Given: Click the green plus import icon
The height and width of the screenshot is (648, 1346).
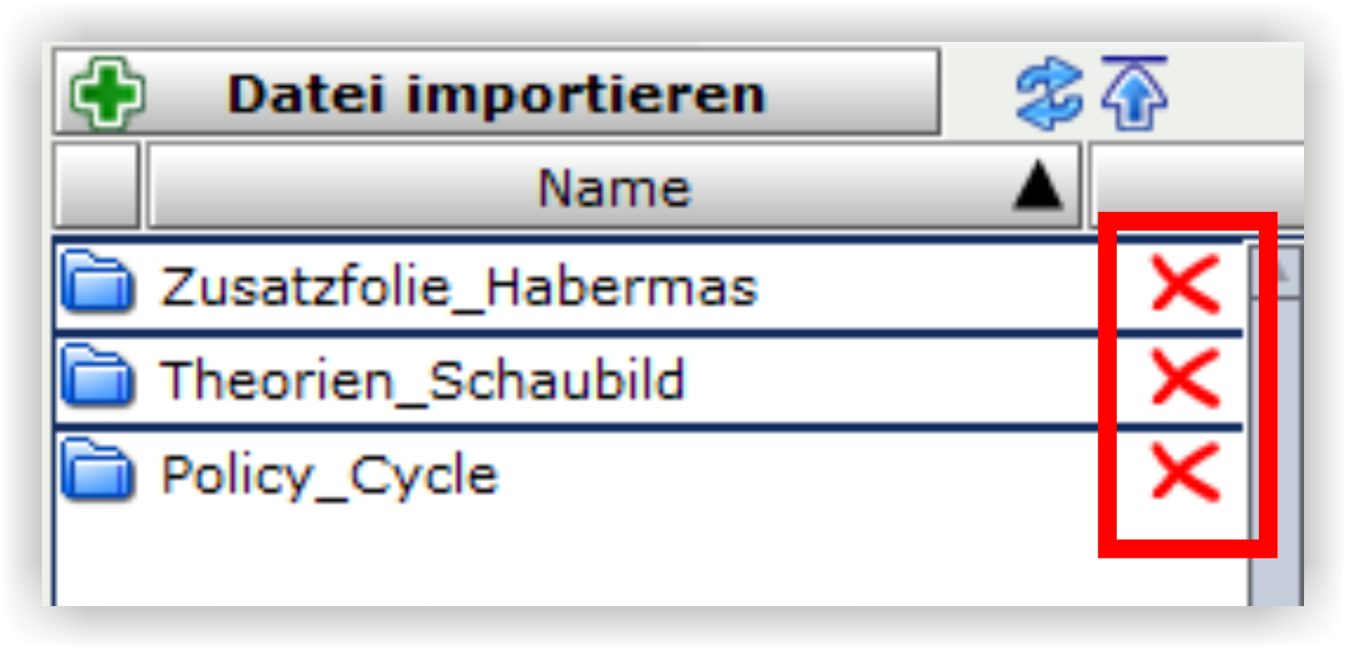Looking at the screenshot, I should click(x=108, y=93).
